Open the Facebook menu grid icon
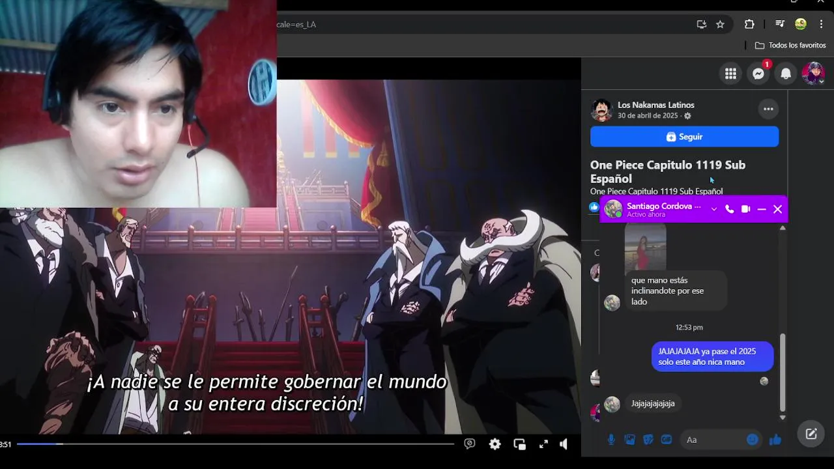 (x=730, y=74)
